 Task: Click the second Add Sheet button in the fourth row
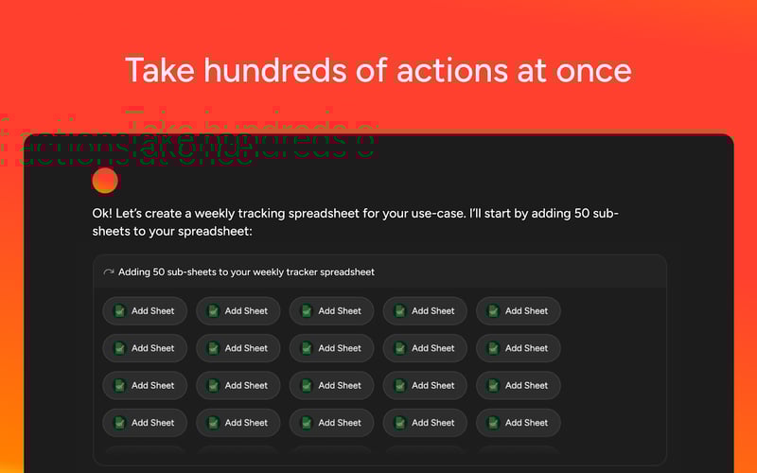click(238, 423)
